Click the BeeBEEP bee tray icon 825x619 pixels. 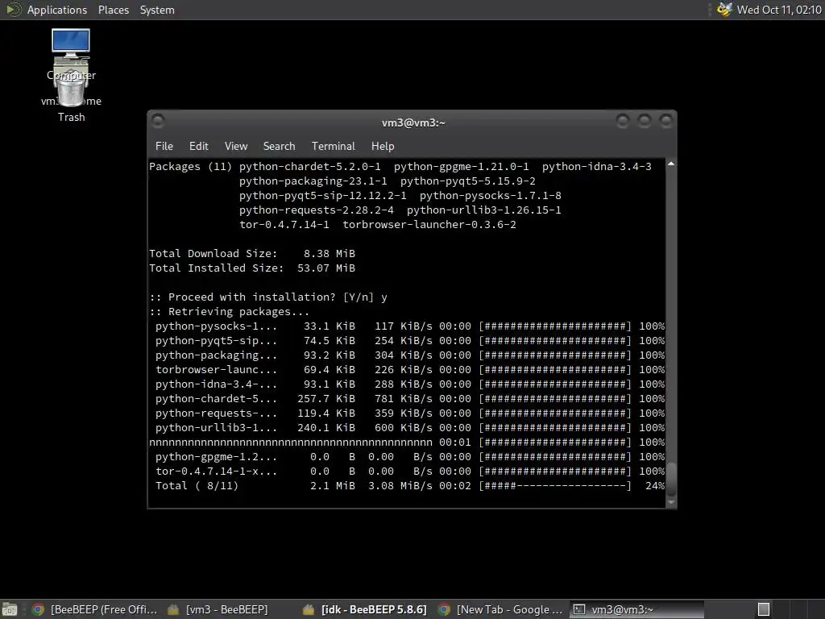tap(724, 10)
